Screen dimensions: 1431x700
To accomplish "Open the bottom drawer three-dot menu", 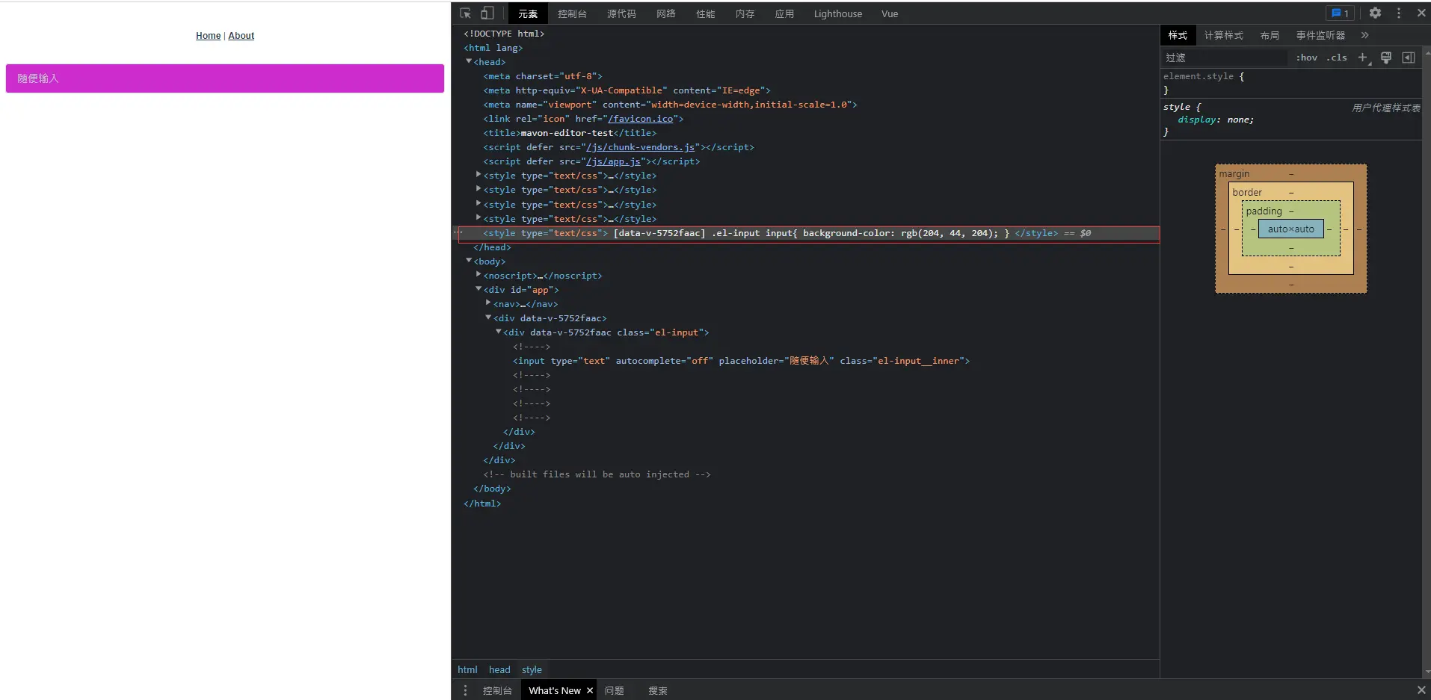I will tap(465, 690).
